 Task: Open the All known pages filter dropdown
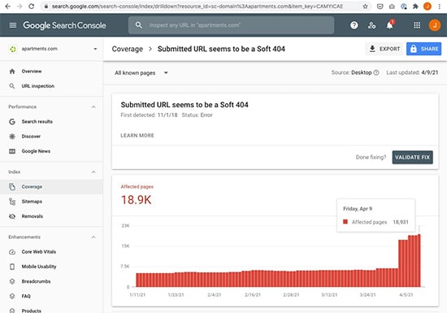click(x=141, y=72)
